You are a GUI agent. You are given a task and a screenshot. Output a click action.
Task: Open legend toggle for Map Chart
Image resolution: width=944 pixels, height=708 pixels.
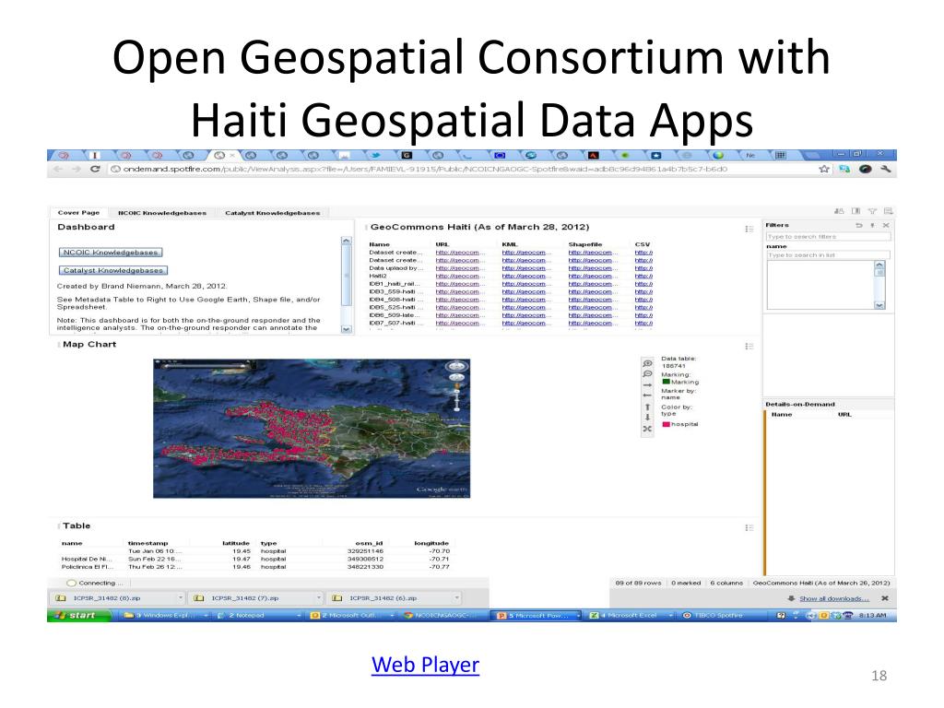749,347
